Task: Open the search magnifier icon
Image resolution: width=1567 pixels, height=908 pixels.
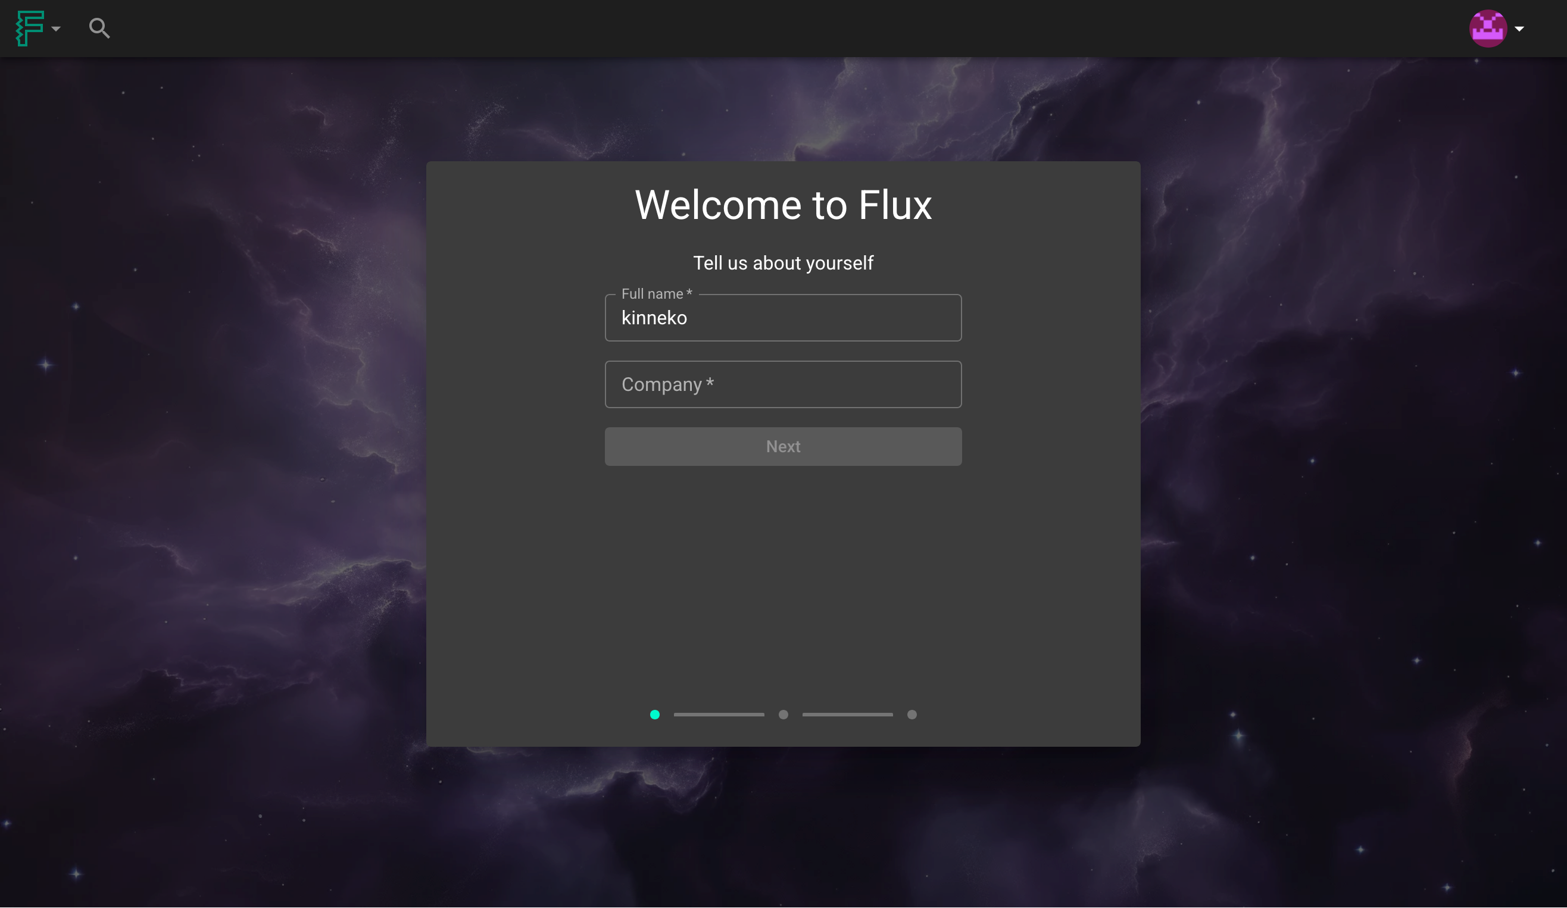Action: pyautogui.click(x=99, y=29)
